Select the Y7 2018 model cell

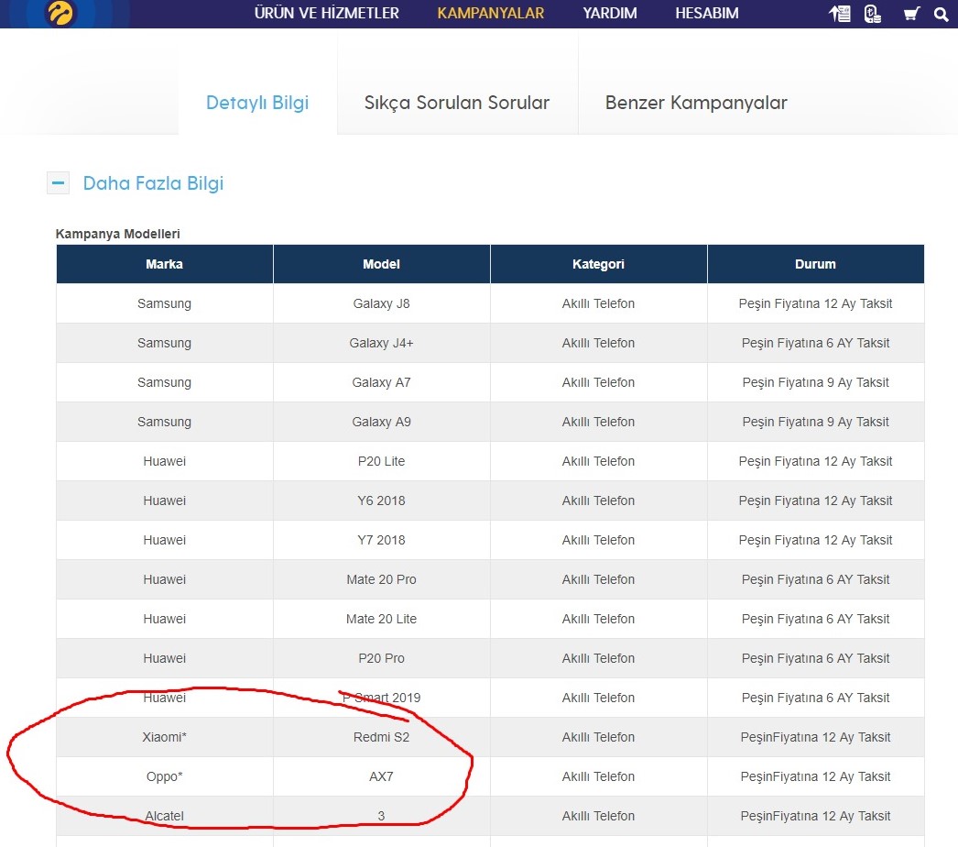(381, 540)
